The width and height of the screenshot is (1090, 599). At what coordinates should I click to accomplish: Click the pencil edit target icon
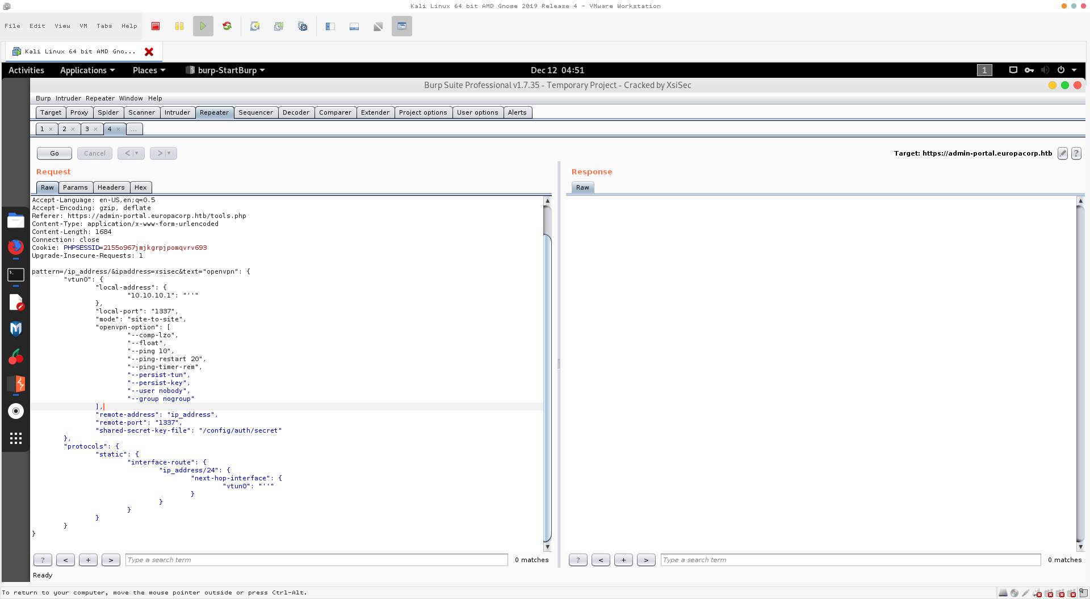coord(1063,153)
